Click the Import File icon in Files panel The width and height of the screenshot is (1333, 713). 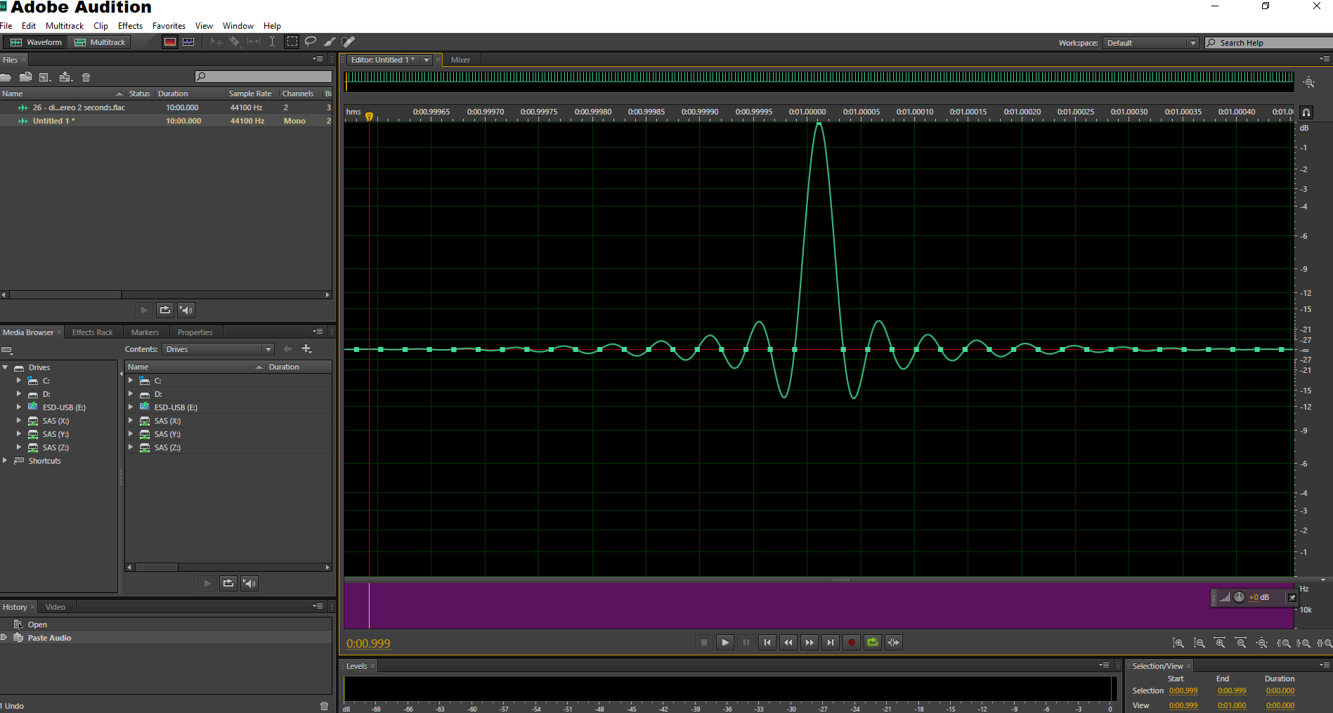(26, 77)
